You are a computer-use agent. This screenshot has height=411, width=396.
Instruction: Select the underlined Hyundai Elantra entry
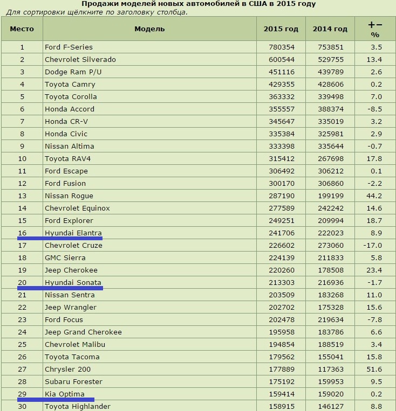tap(73, 233)
